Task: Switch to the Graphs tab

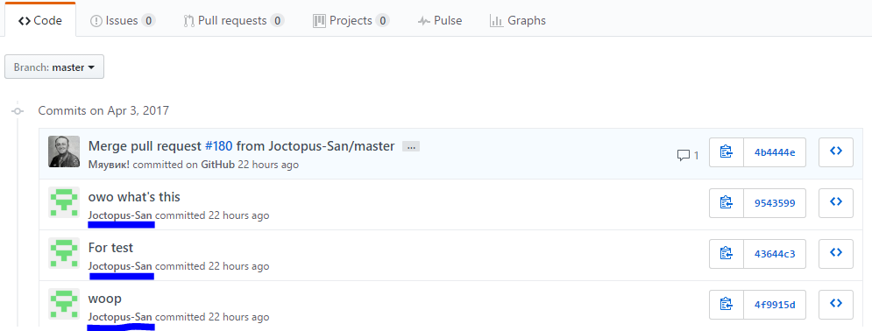Action: pyautogui.click(x=518, y=20)
